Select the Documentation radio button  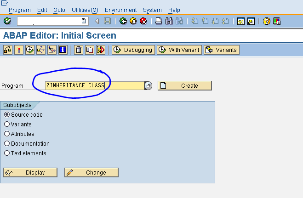(x=7, y=143)
